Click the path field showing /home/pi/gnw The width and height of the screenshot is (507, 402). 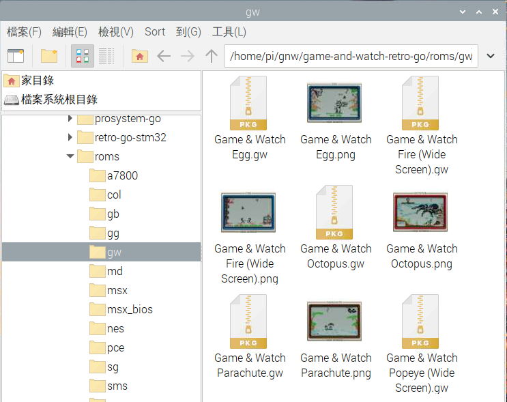point(351,56)
